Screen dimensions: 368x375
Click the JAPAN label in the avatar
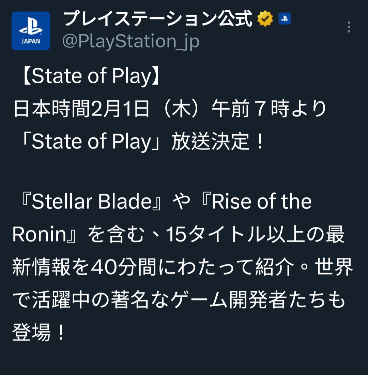click(31, 41)
